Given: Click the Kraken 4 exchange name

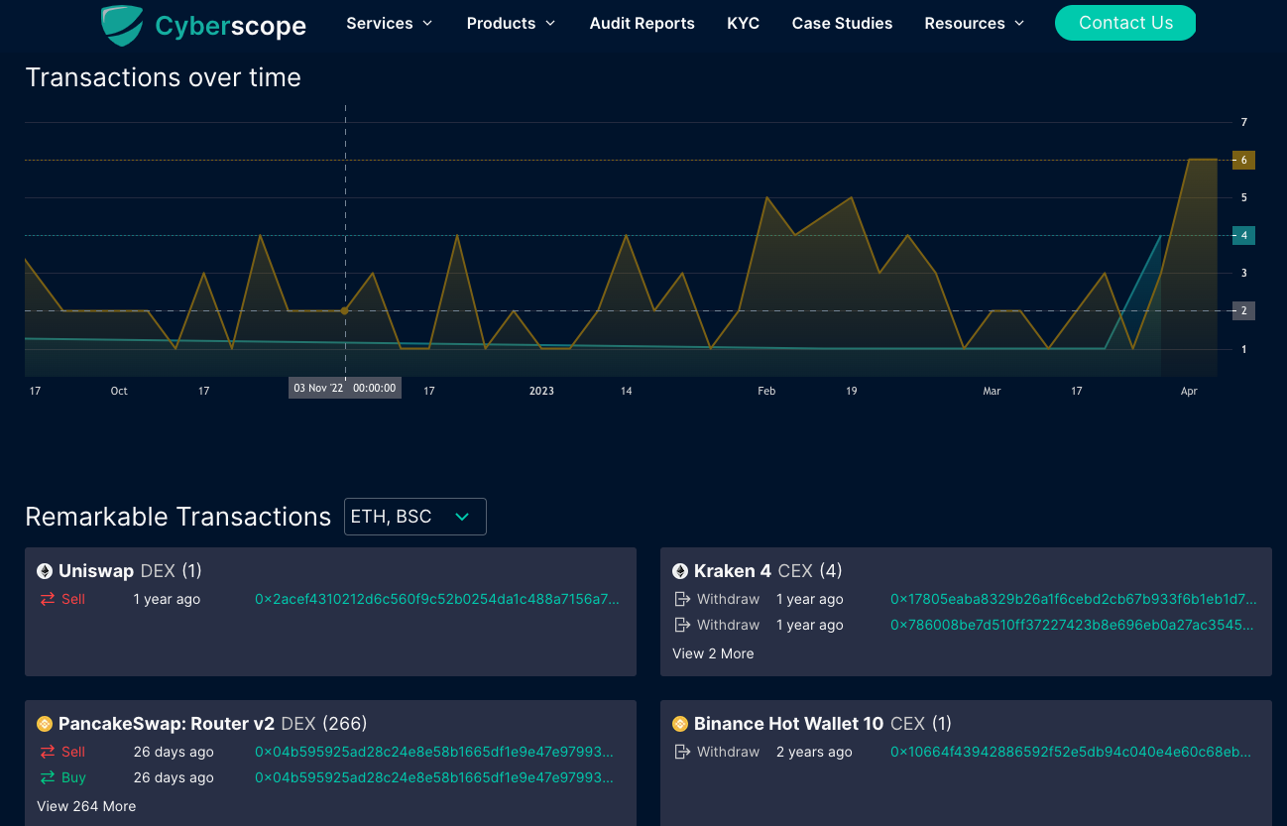Looking at the screenshot, I should [733, 571].
